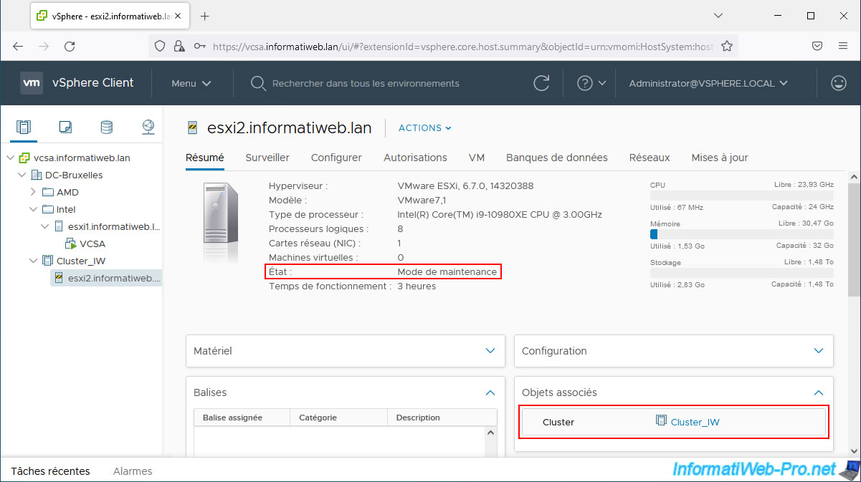Switch to VMs and Templates inventory view
861x482 pixels.
point(65,127)
